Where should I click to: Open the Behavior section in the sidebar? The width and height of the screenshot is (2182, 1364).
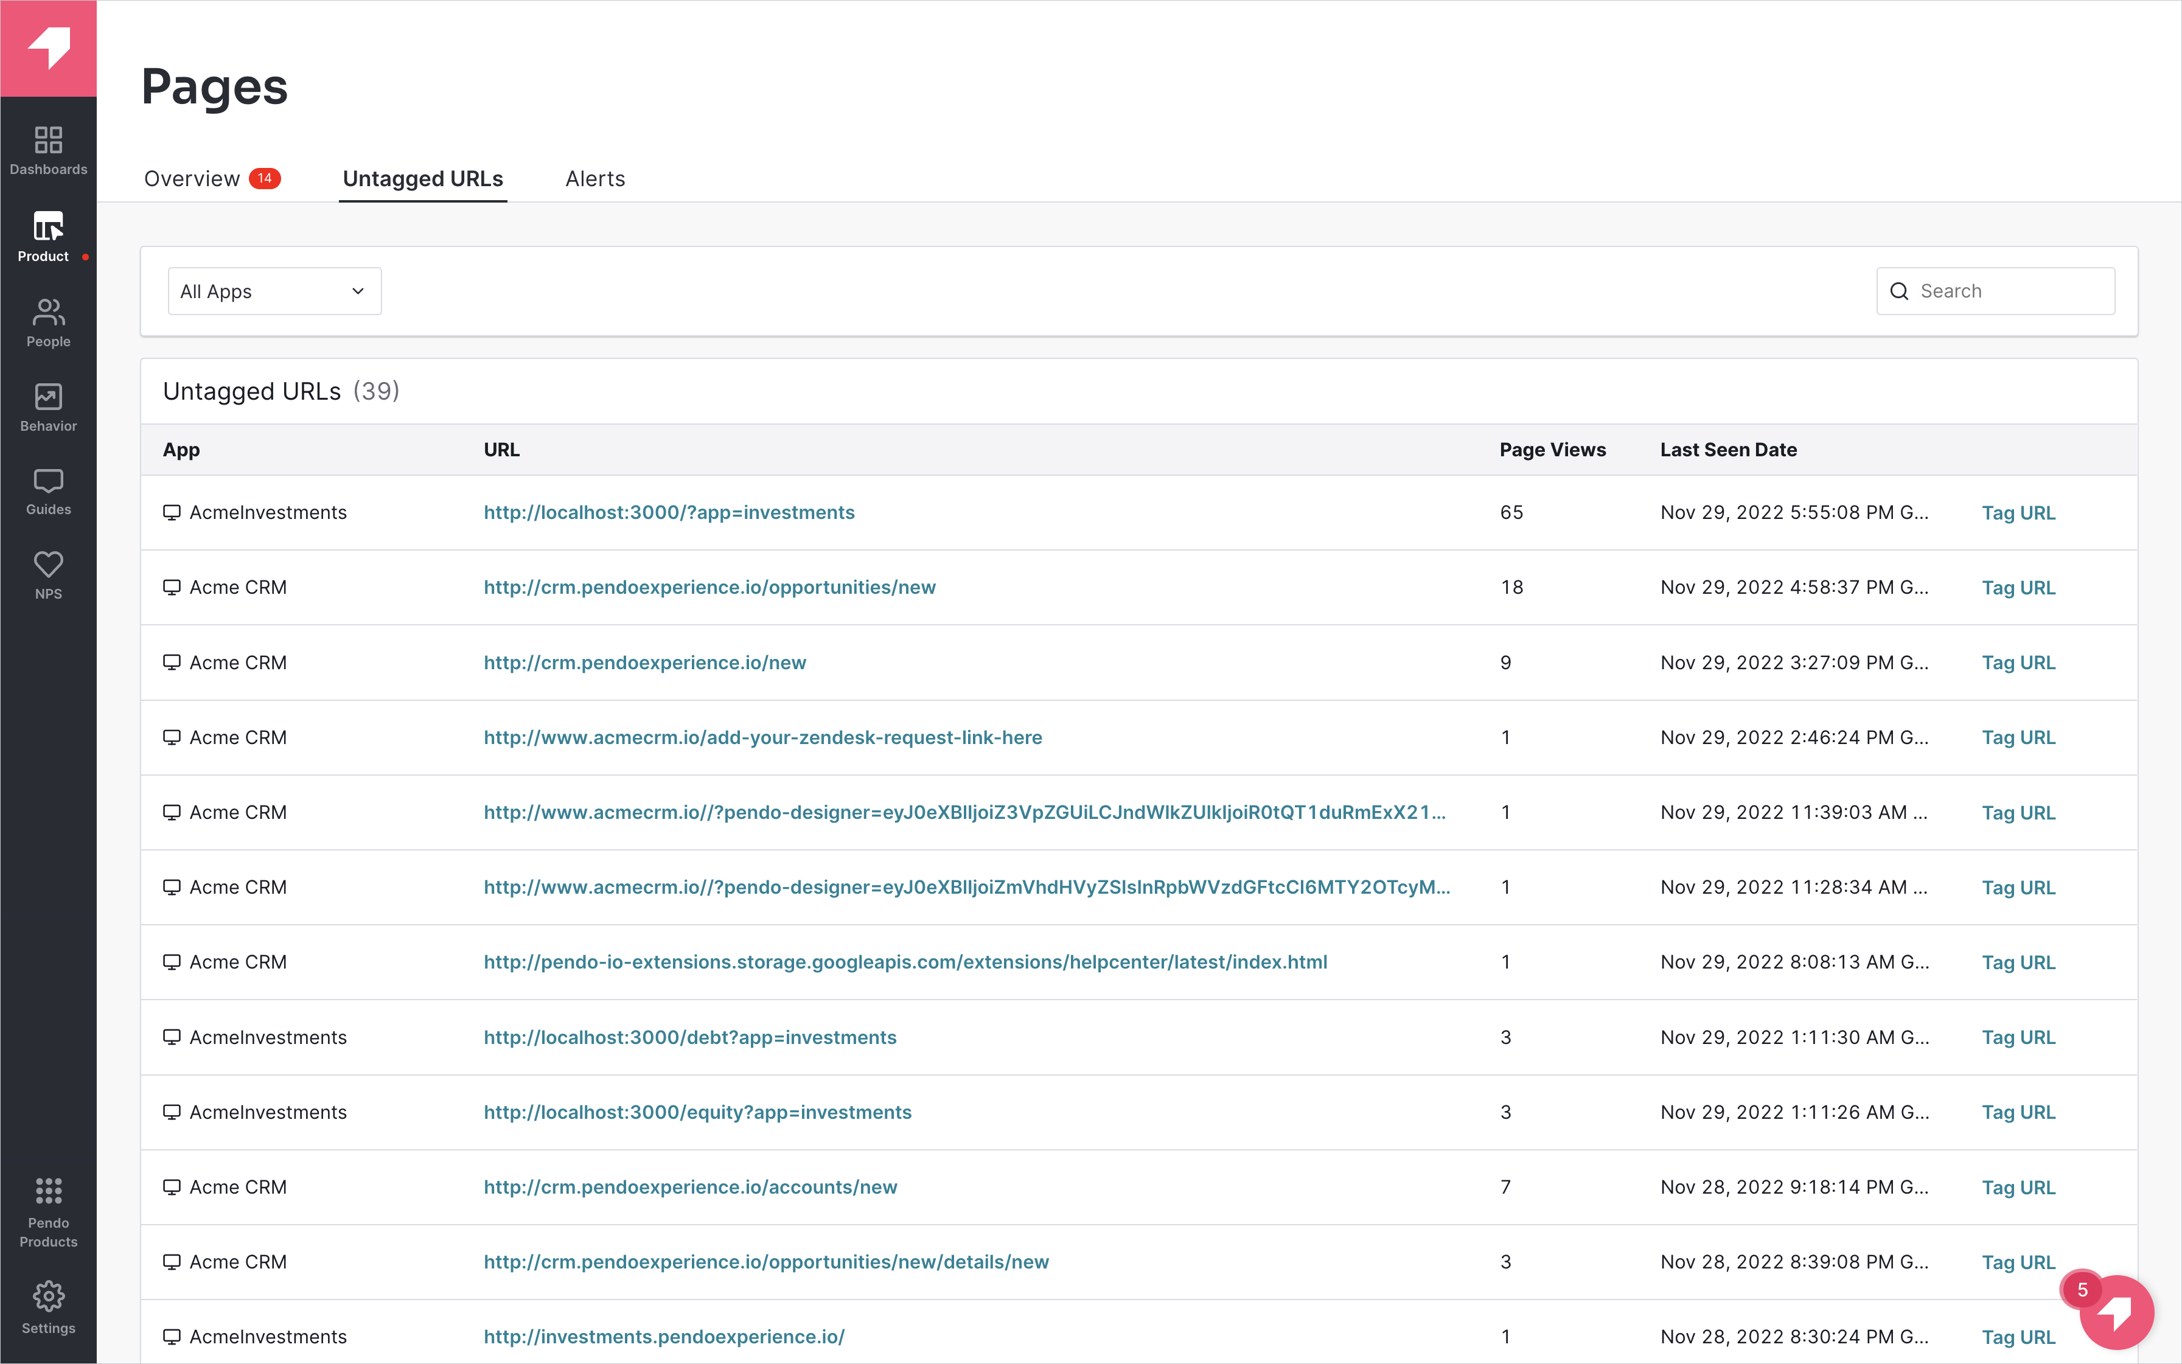point(48,408)
